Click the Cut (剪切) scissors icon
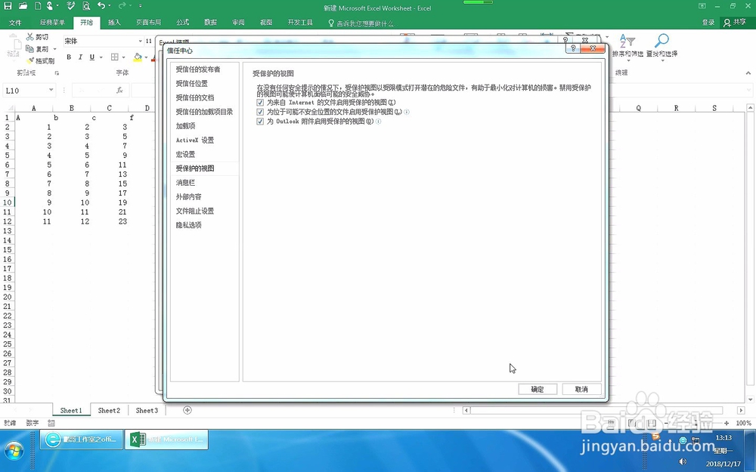756x472 pixels. (30, 36)
